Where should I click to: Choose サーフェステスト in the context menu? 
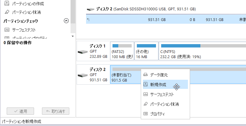point(162,94)
